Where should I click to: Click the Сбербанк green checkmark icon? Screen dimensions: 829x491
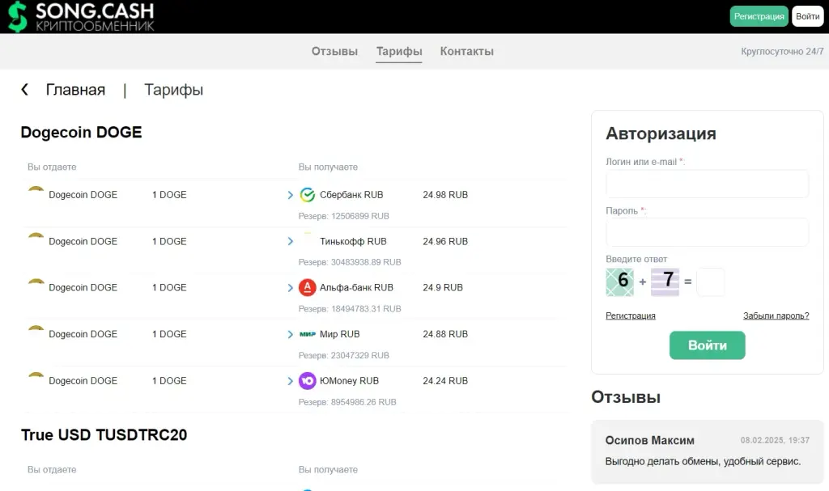307,195
